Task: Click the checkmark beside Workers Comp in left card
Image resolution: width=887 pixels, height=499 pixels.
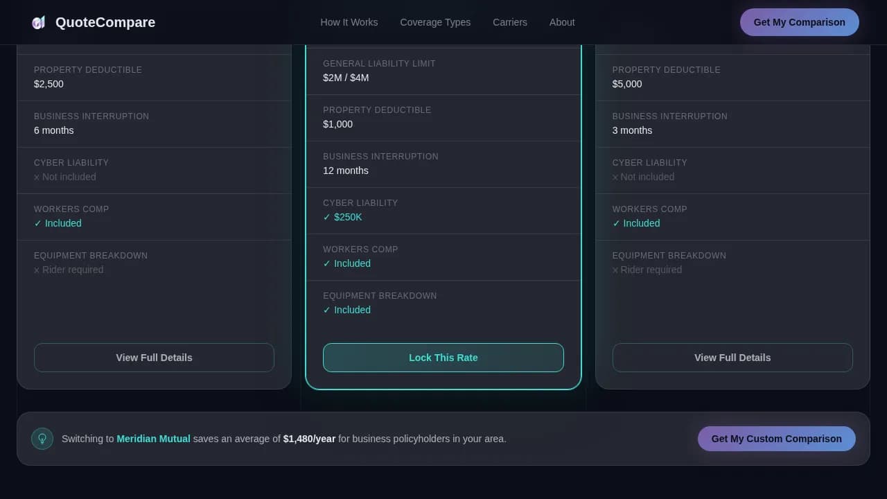Action: [39, 223]
